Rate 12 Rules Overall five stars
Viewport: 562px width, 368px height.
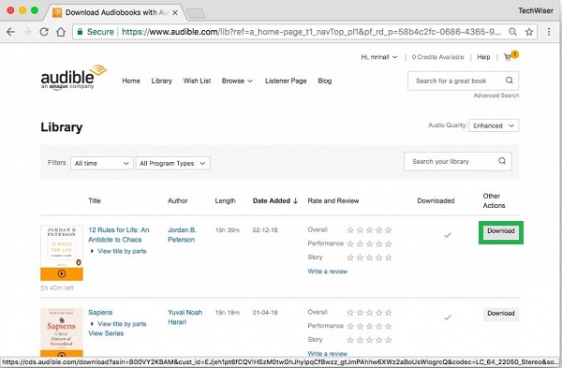pos(388,230)
